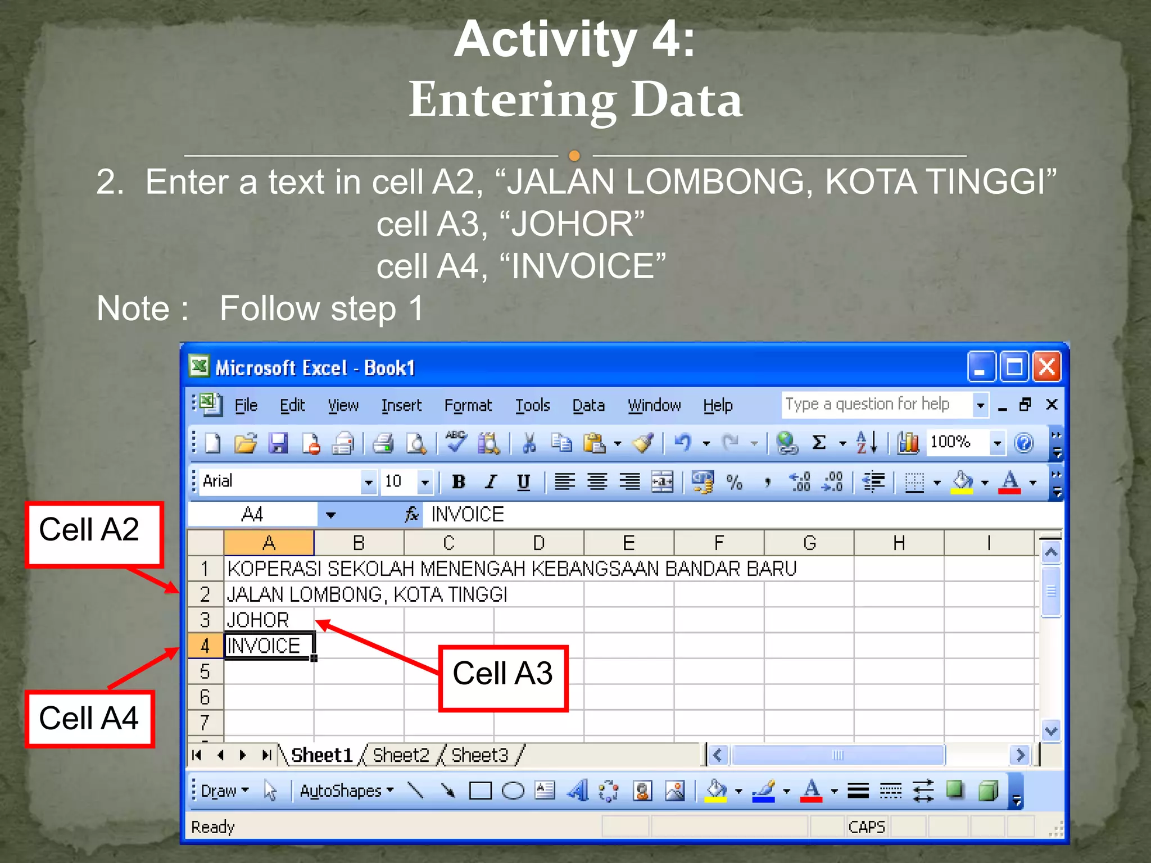
Task: Click horizontal scrollbar right arrow
Action: pos(1020,755)
